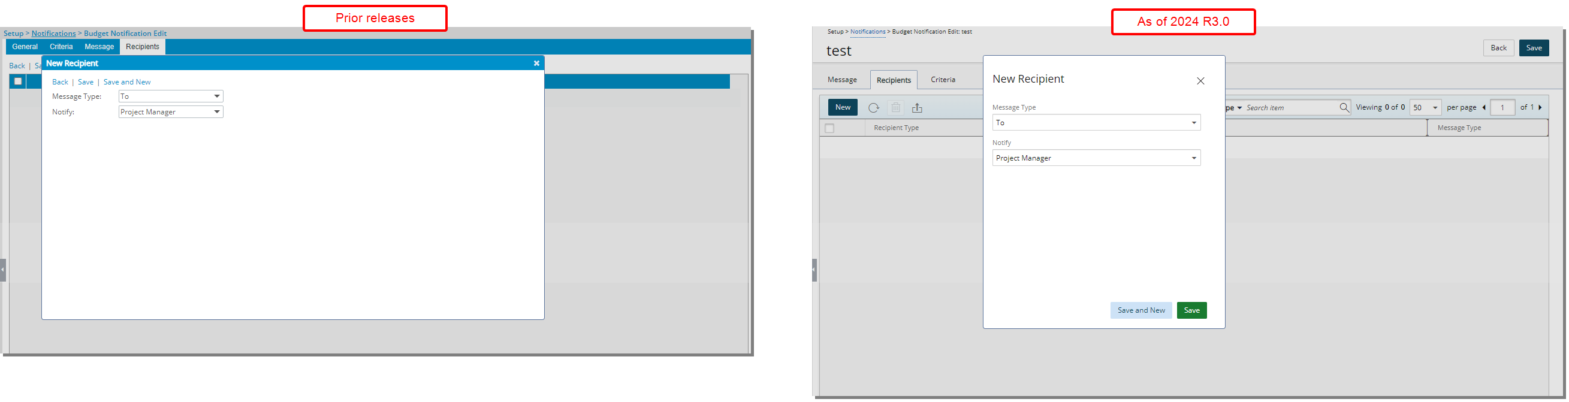Screen dimensions: 1569x402
Task: Click the export icon in the recipients toolbar
Action: (x=918, y=108)
